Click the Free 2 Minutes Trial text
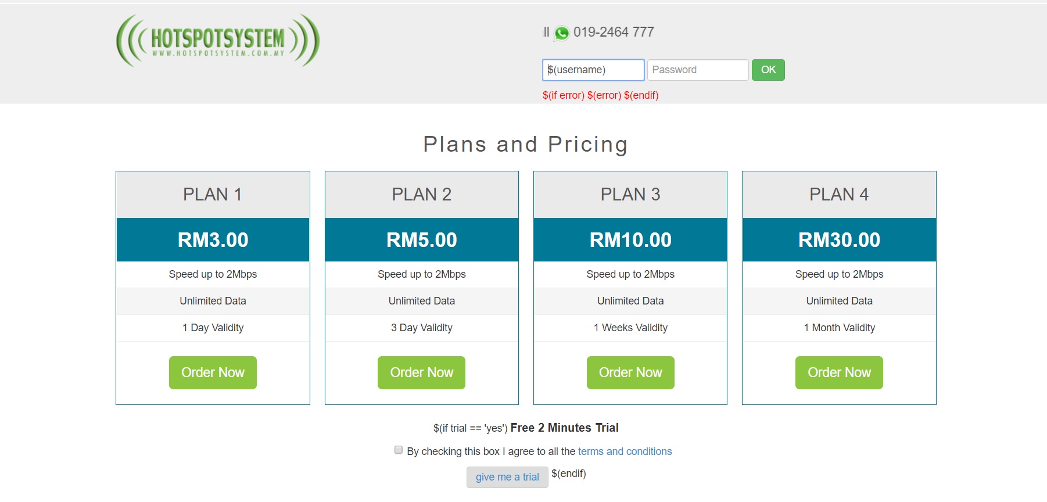This screenshot has height=502, width=1047. coord(564,428)
